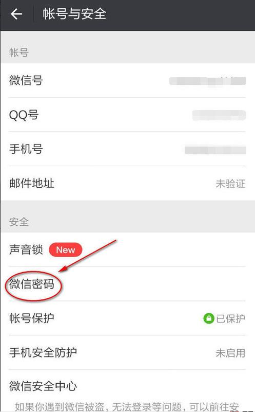This screenshot has width=255, height=412.
Task: Open the QQ号 entry
Action: coord(128,115)
